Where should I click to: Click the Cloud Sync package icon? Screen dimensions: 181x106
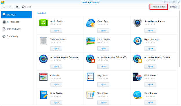coord(90,23)
